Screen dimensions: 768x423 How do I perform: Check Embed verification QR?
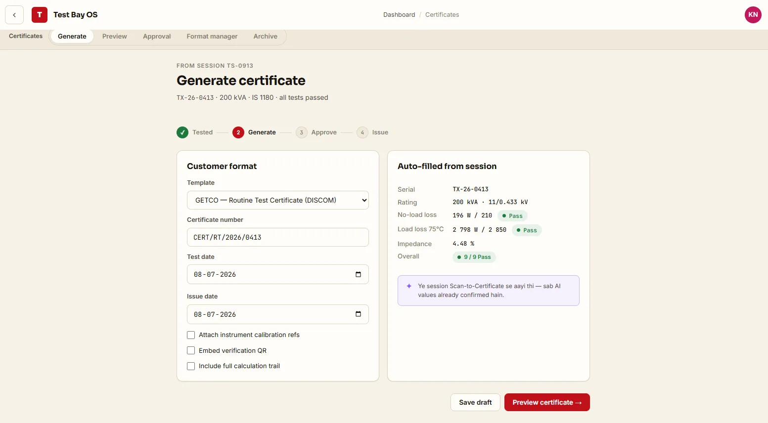coord(191,351)
